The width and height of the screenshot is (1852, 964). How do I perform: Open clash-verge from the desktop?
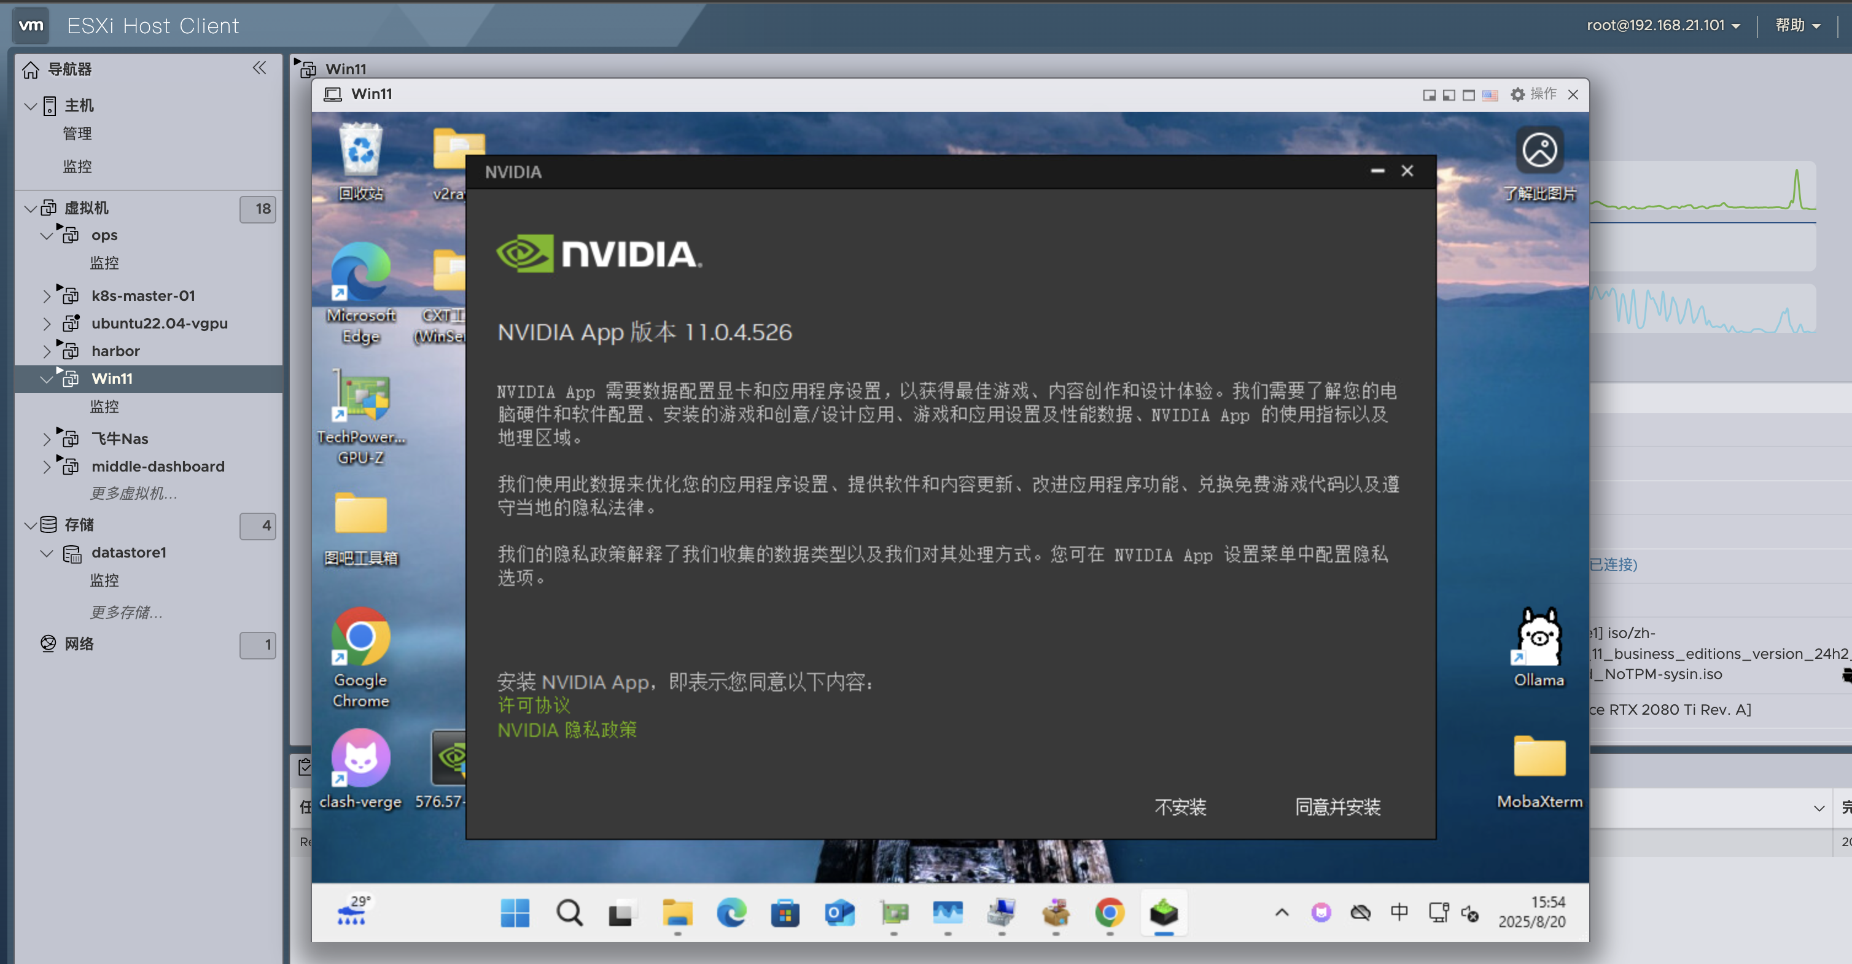point(360,758)
